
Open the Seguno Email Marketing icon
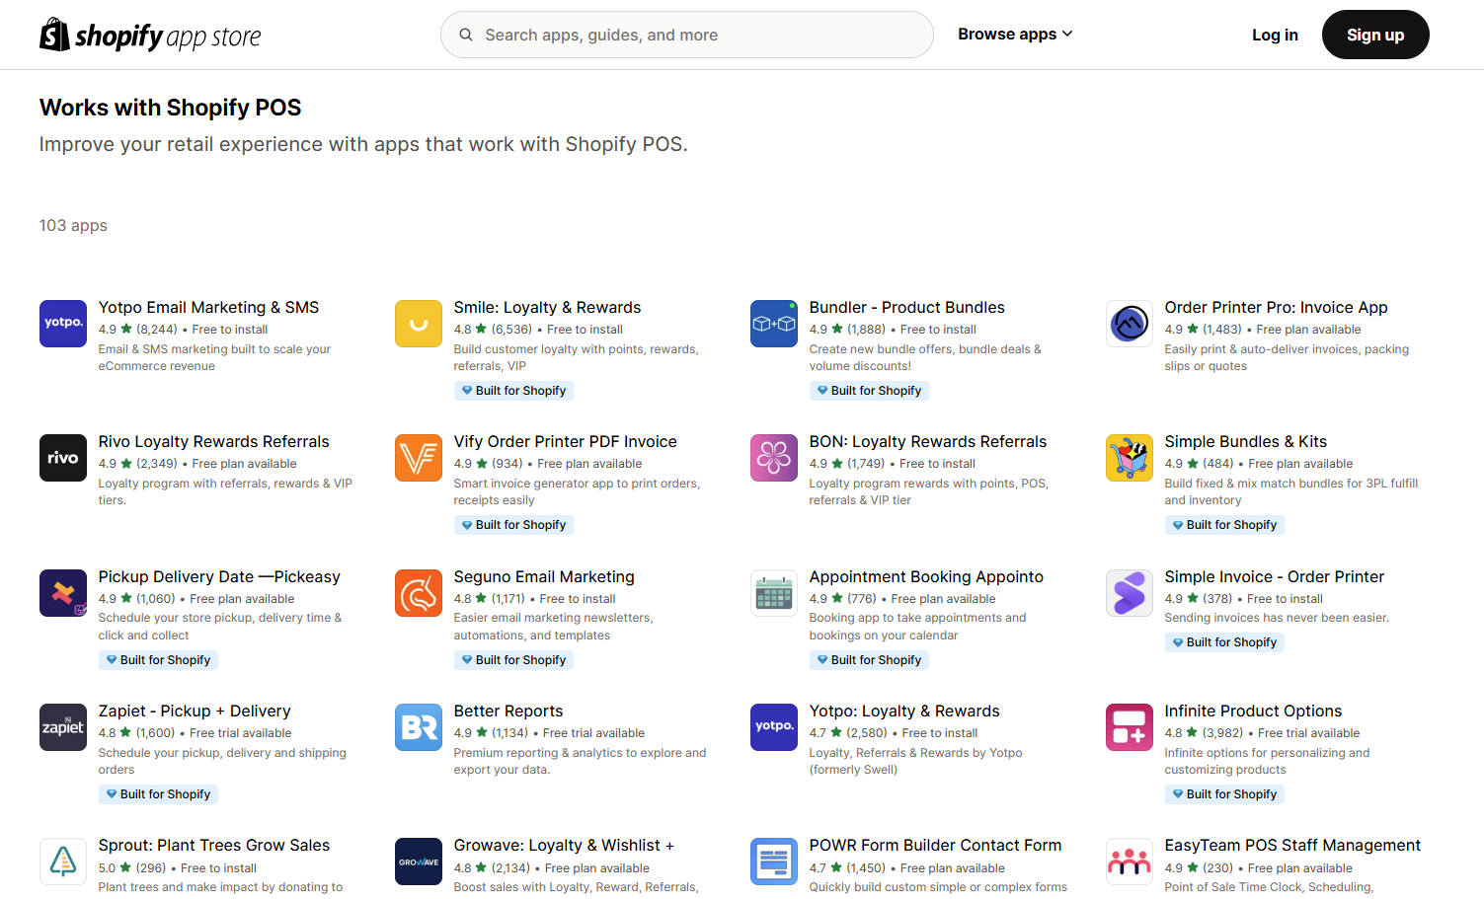(419, 593)
